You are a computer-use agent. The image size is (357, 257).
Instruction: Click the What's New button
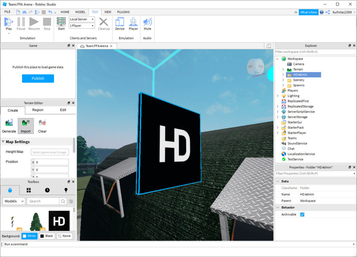pos(309,12)
